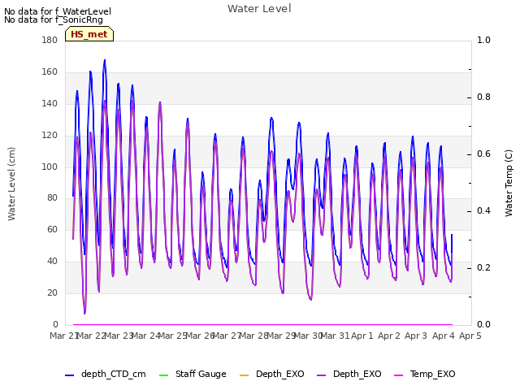Click the HS_met annotation label
Screen dimensions: 520x390
[89, 34]
